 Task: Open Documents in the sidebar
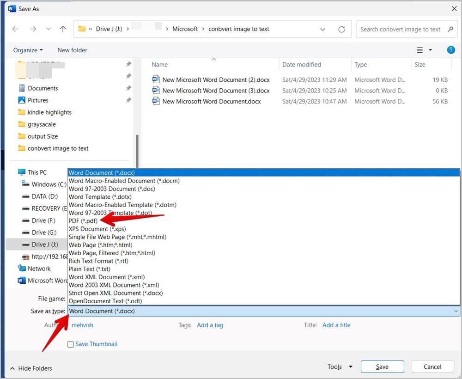(43, 88)
